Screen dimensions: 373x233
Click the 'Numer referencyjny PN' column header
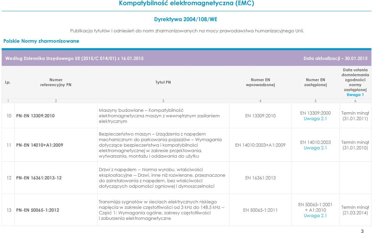coord(56,82)
